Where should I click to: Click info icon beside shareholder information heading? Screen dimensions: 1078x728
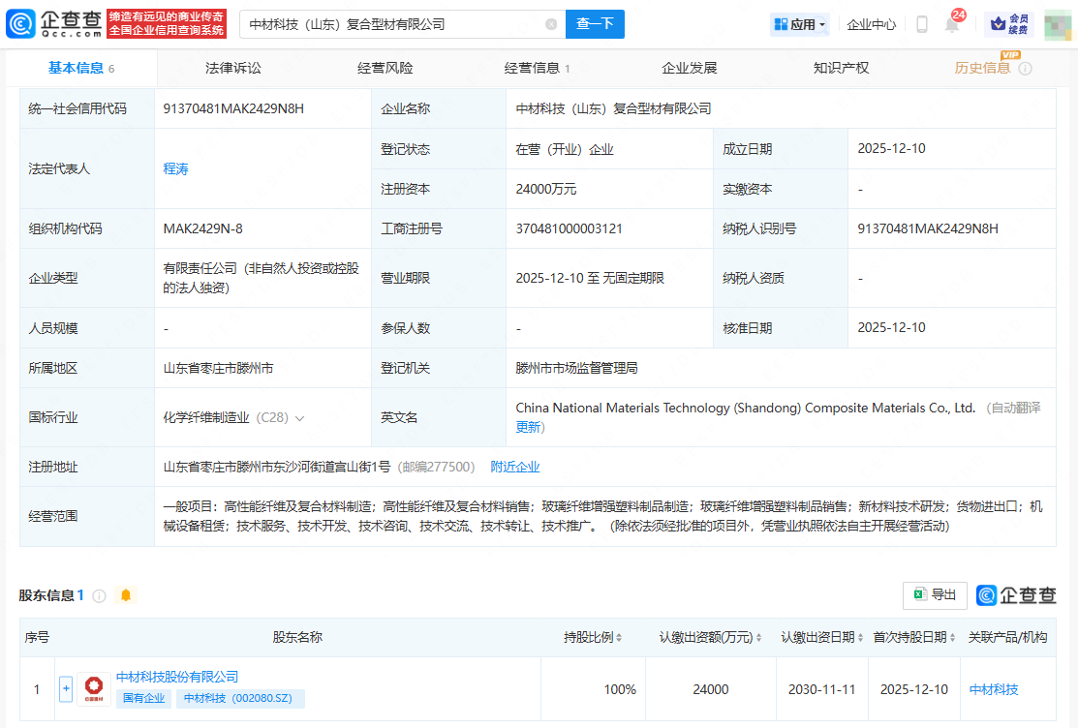(99, 596)
